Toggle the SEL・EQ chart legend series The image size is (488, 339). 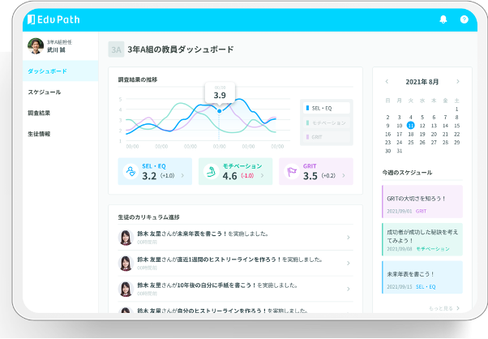[326, 108]
